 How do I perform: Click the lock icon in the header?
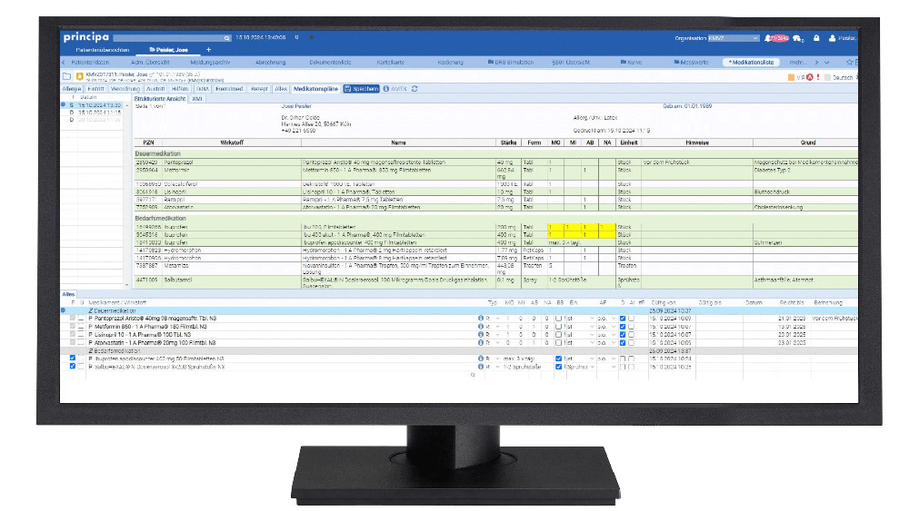pyautogui.click(x=815, y=38)
